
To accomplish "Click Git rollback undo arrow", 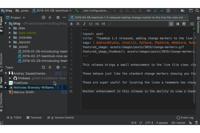I will click(x=175, y=11).
